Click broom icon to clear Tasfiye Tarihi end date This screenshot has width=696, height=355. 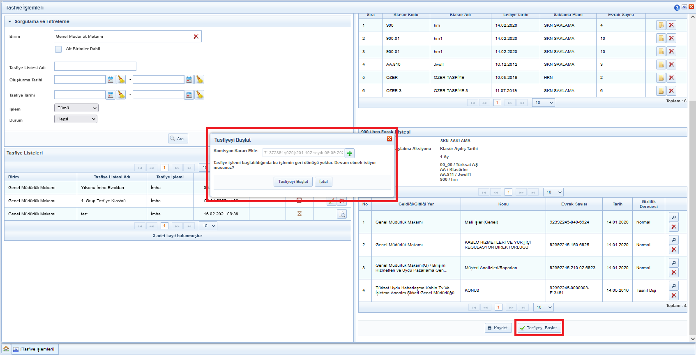tap(199, 95)
